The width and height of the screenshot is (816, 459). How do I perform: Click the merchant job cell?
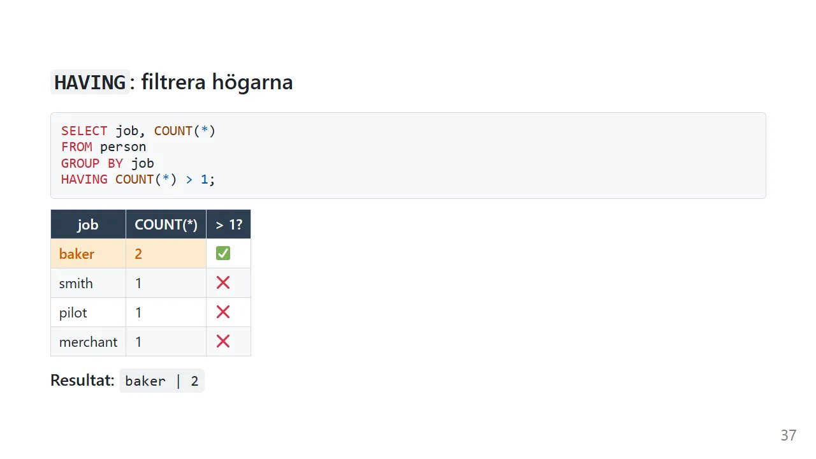[x=88, y=342]
